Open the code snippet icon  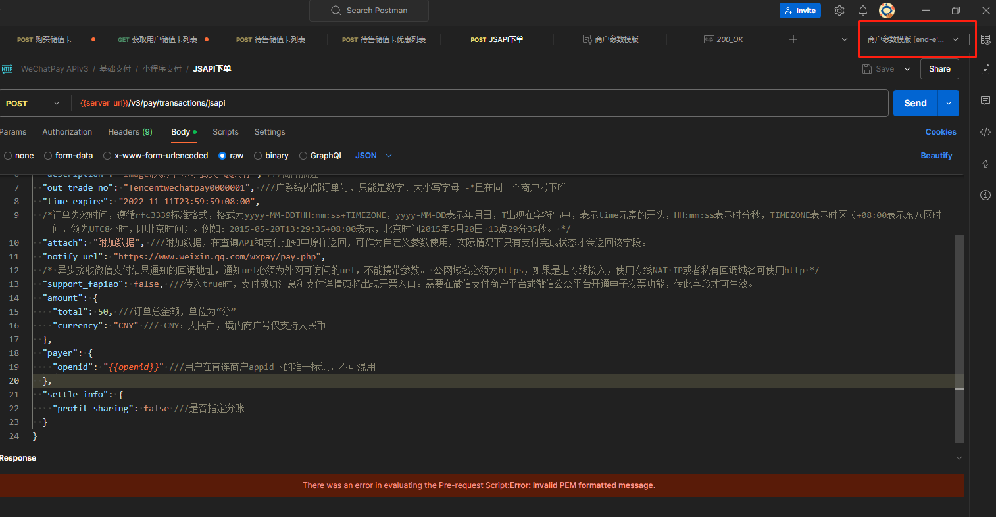coord(985,132)
